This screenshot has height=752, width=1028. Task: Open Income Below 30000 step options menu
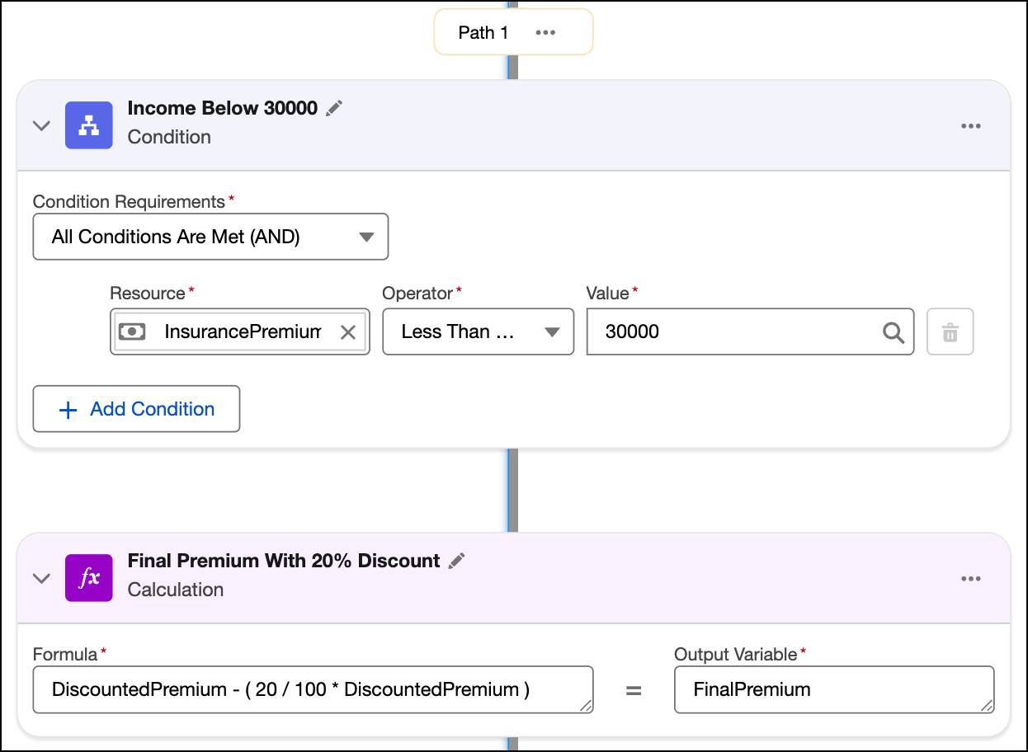pos(970,126)
